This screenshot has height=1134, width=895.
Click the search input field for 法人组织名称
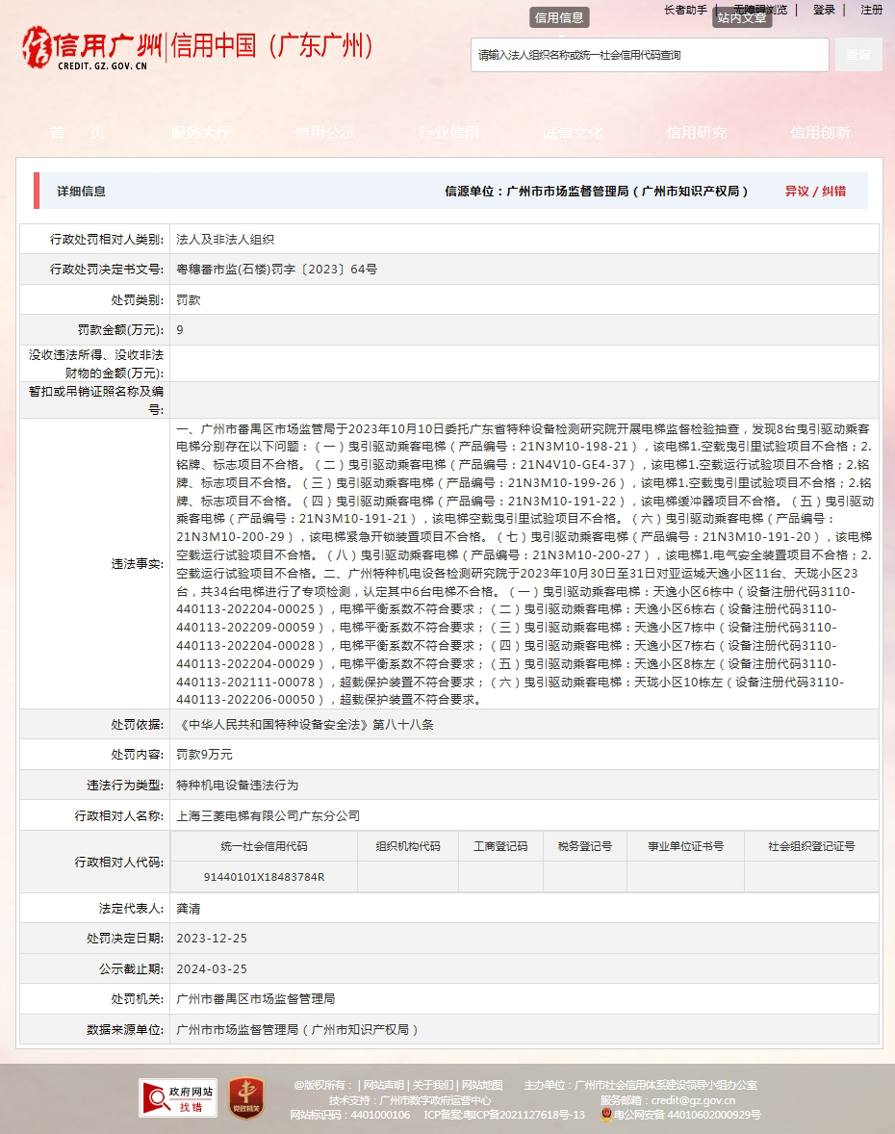pos(650,55)
